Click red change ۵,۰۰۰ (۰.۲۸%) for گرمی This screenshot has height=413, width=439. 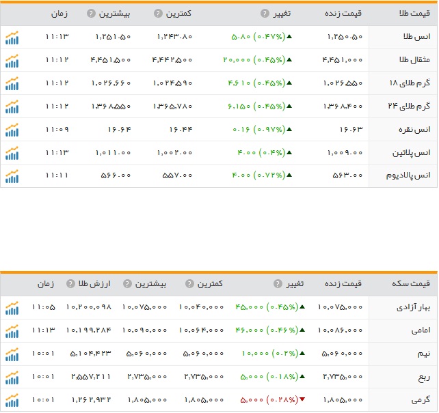[x=269, y=400]
